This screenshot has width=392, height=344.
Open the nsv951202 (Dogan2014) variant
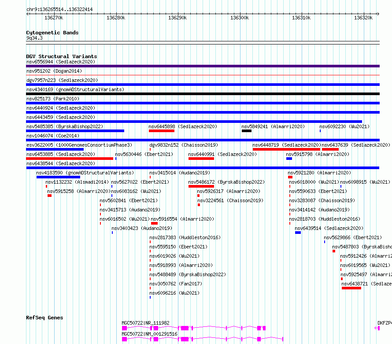[54, 71]
